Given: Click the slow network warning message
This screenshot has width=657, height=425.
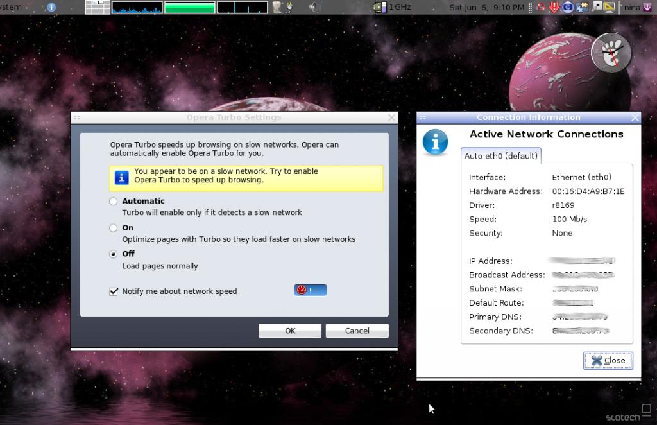Looking at the screenshot, I should pos(226,176).
